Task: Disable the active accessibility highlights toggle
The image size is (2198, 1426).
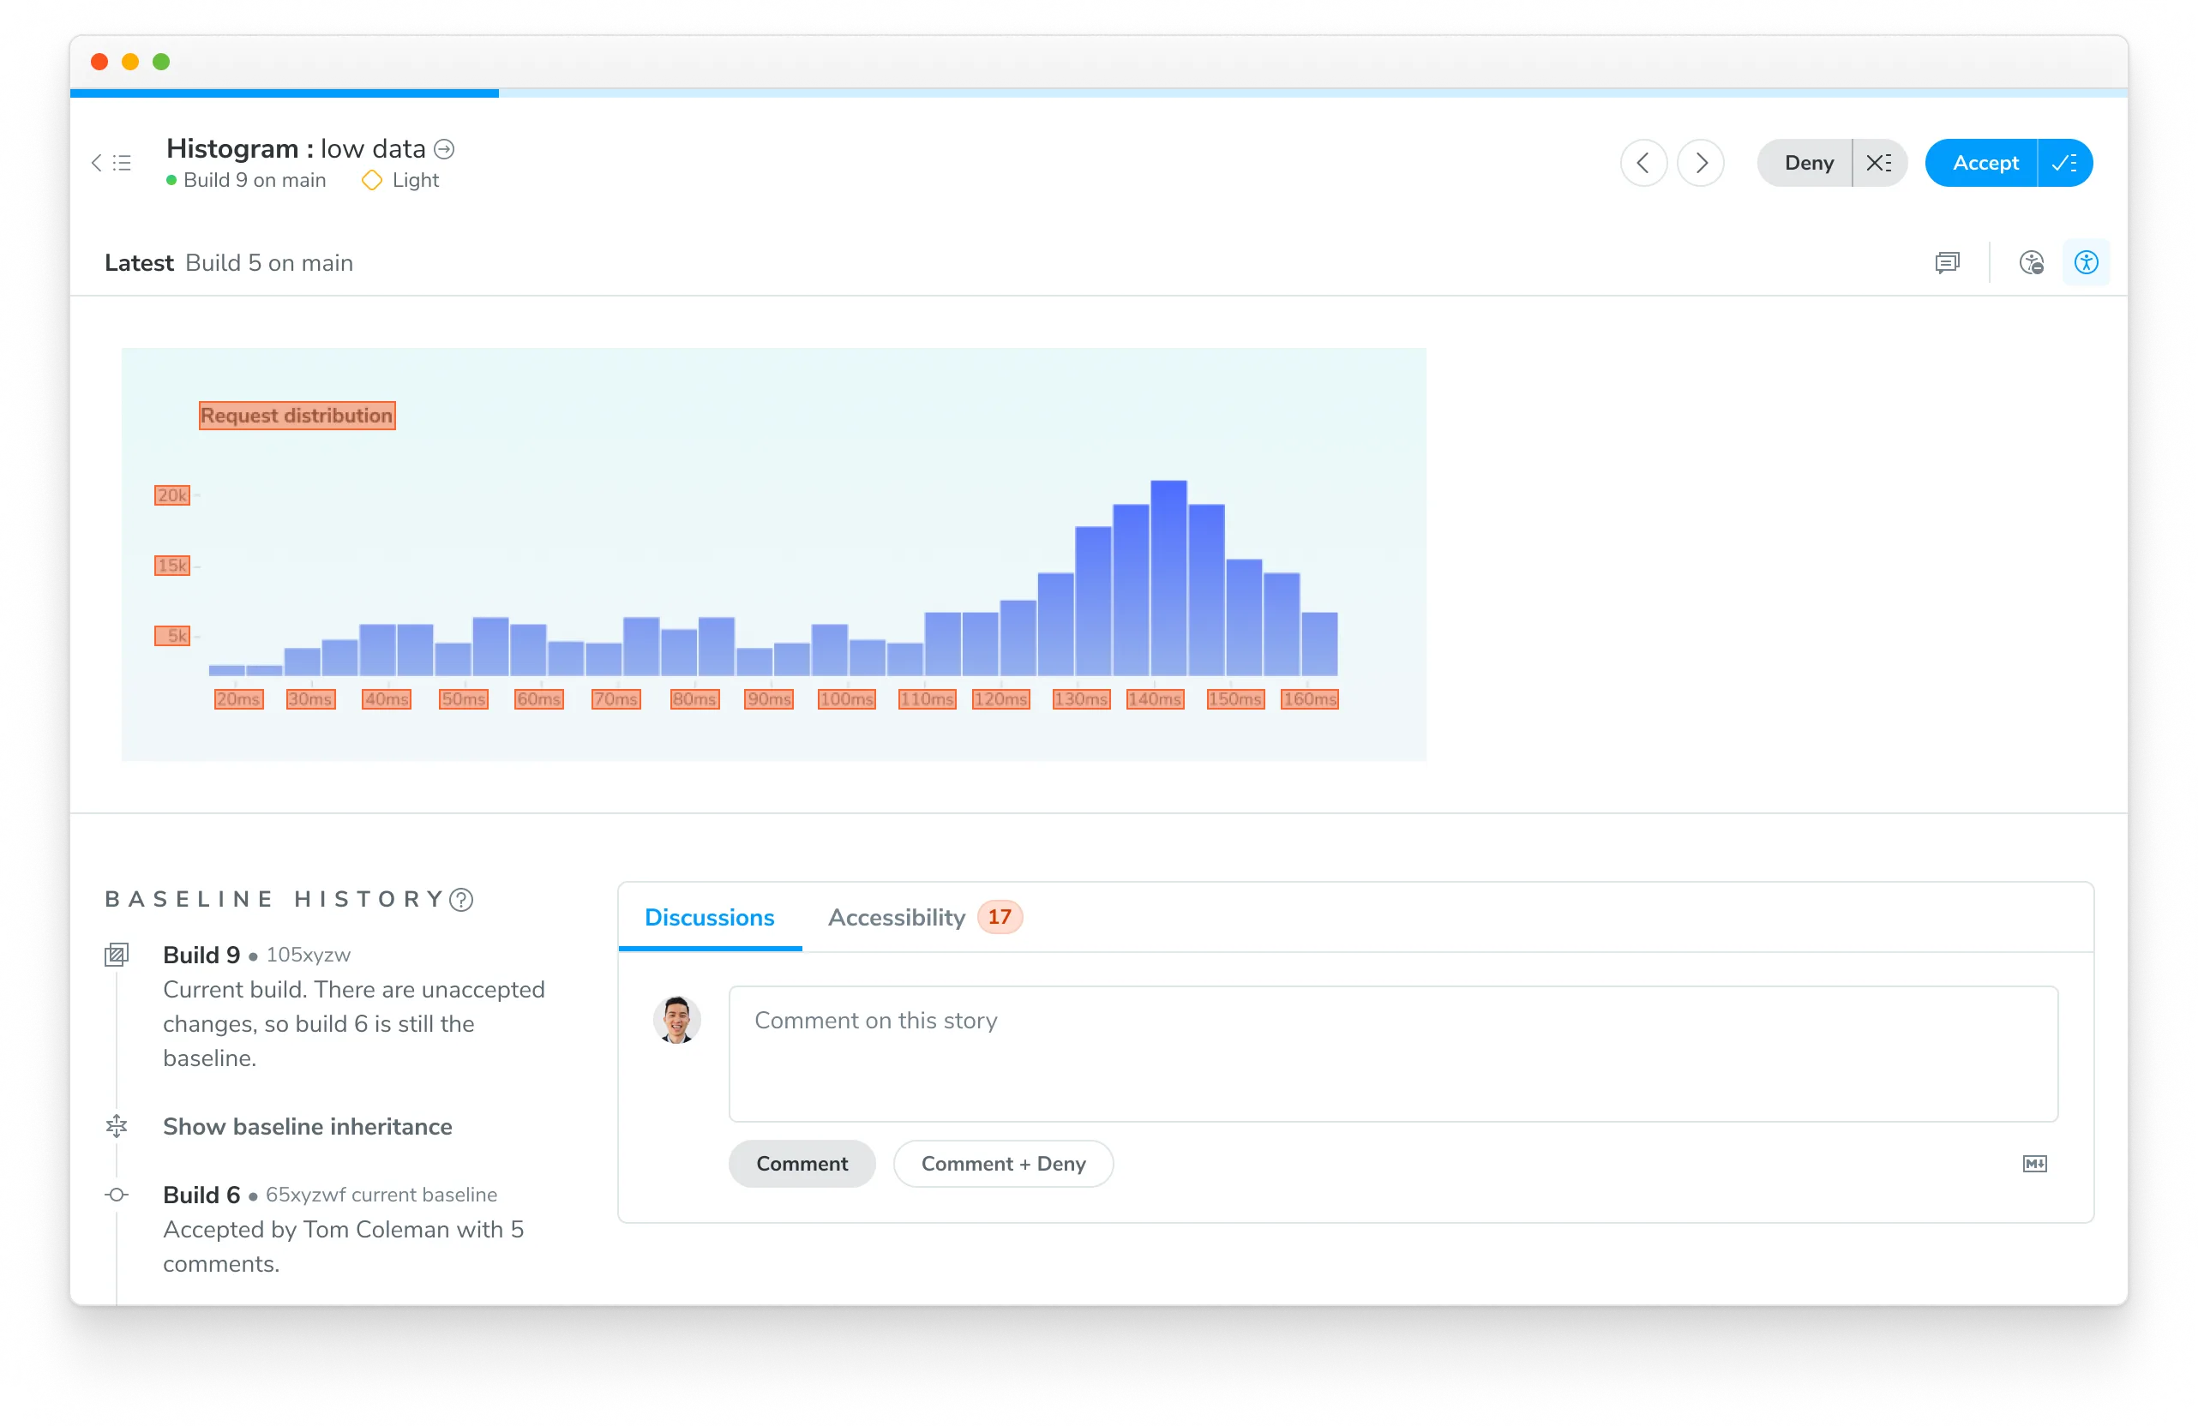Action: coord(2087,262)
